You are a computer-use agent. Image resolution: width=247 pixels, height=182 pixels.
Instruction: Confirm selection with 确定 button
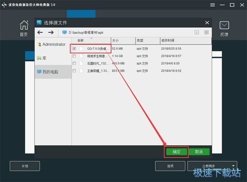pos(176,152)
